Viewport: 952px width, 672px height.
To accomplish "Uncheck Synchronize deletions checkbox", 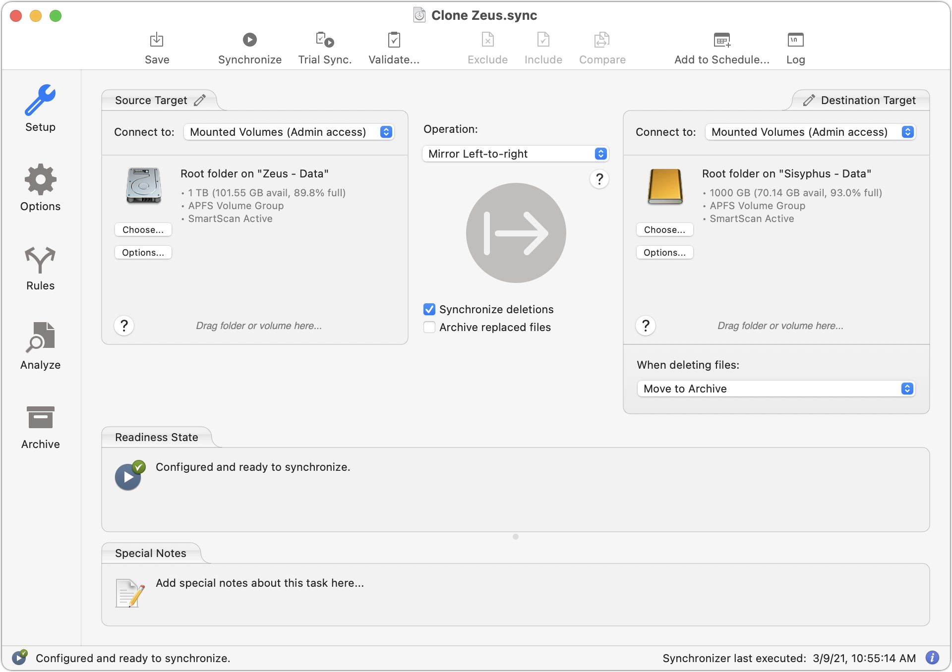I will point(429,309).
